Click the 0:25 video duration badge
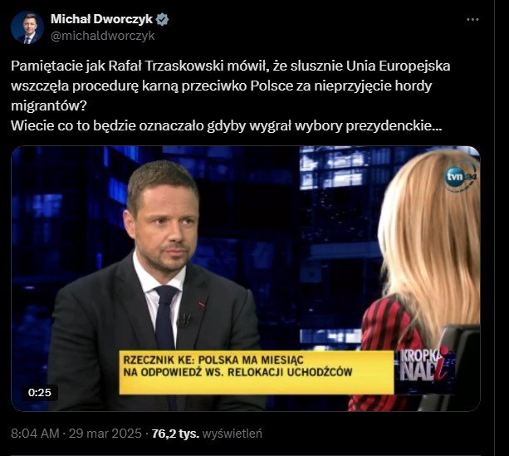 (40, 392)
